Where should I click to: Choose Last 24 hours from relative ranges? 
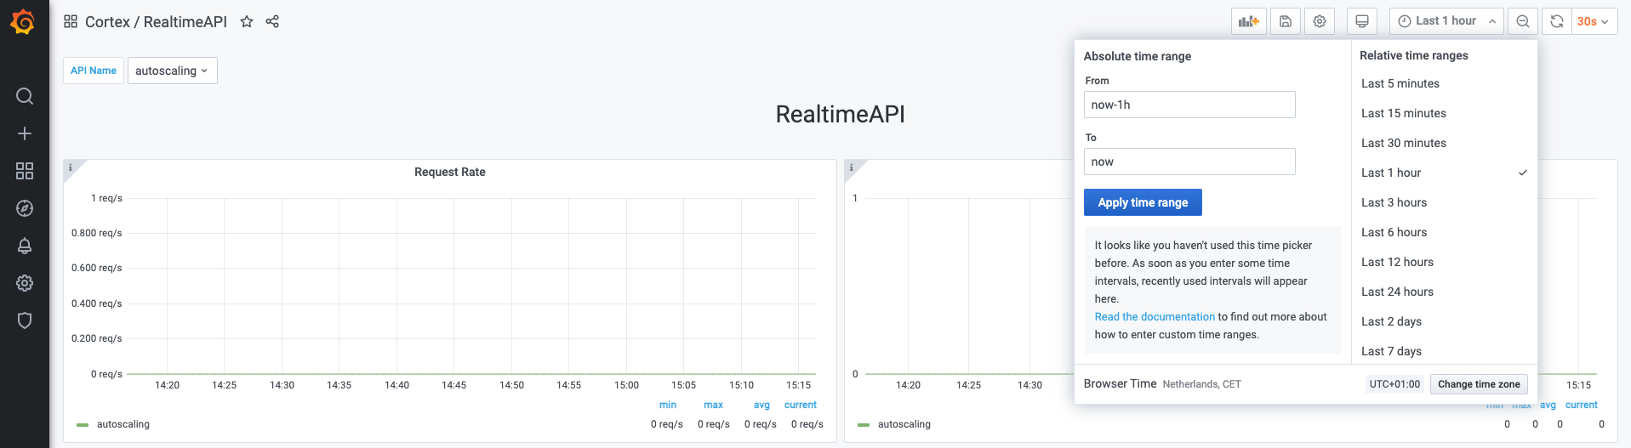(1397, 292)
